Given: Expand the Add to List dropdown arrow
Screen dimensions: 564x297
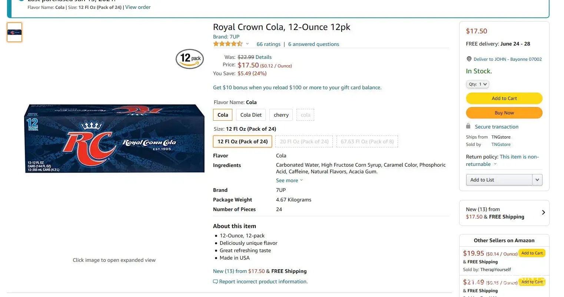Looking at the screenshot, I should tap(537, 180).
